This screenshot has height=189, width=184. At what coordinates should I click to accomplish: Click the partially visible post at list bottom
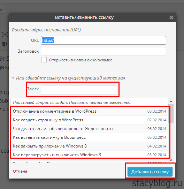90,161
